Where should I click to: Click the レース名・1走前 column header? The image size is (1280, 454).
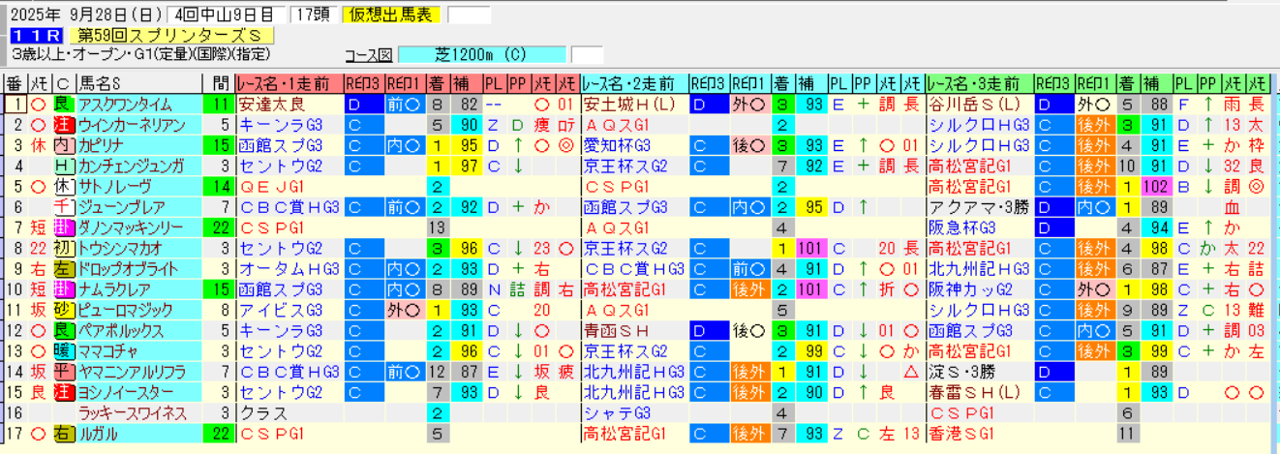pyautogui.click(x=290, y=83)
